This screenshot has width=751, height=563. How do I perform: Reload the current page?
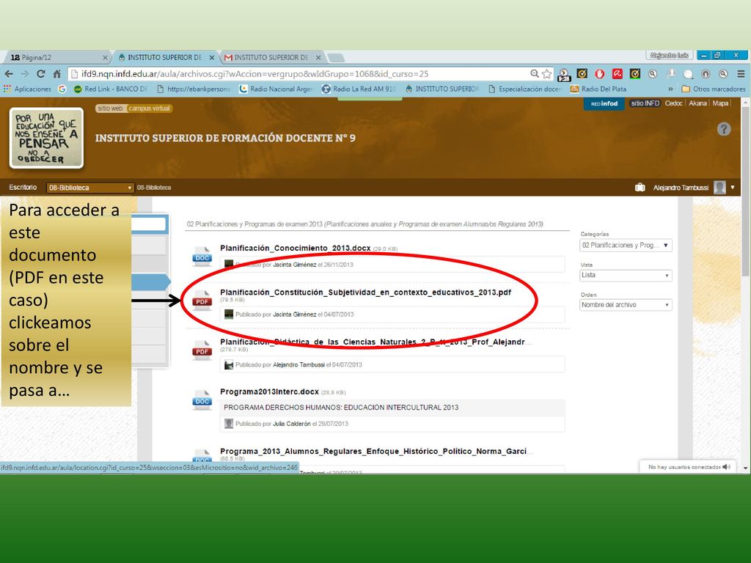click(41, 74)
